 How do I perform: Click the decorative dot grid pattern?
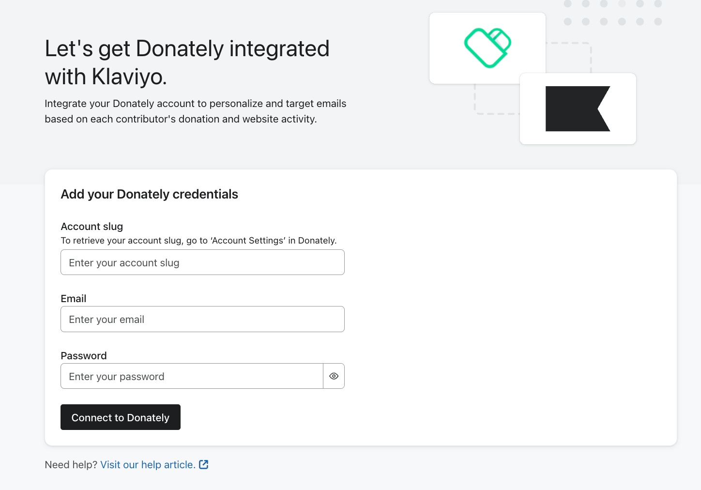[x=612, y=13]
